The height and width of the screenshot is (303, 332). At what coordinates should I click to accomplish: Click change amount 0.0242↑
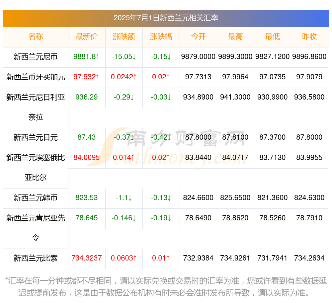pos(124,77)
